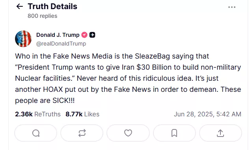Open Donald J. Trump profile avatar
This screenshot has height=150, width=250.
[23, 39]
